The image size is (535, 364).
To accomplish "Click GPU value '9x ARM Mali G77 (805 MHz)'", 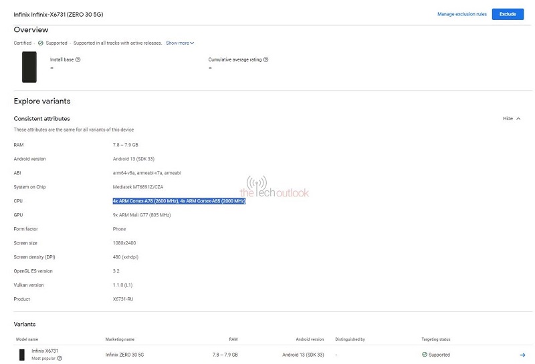I will pos(142,215).
